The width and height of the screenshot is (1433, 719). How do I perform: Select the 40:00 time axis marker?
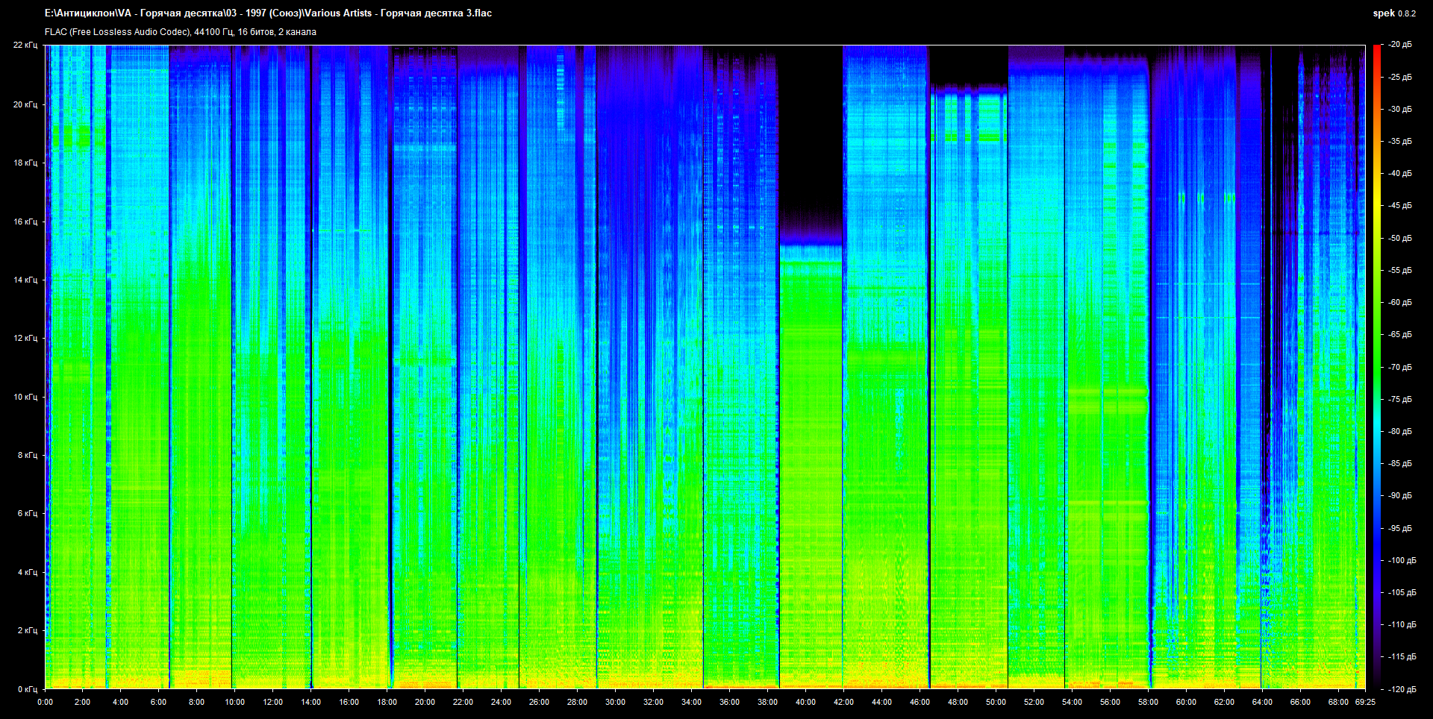tap(805, 702)
